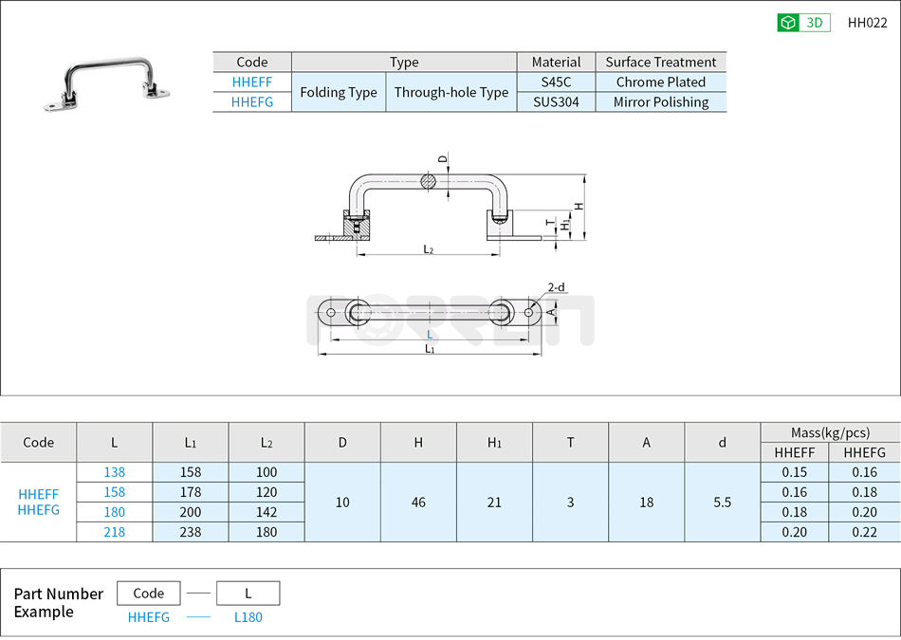This screenshot has height=640, width=901.
Task: Select length 180 in the table
Action: click(x=114, y=512)
